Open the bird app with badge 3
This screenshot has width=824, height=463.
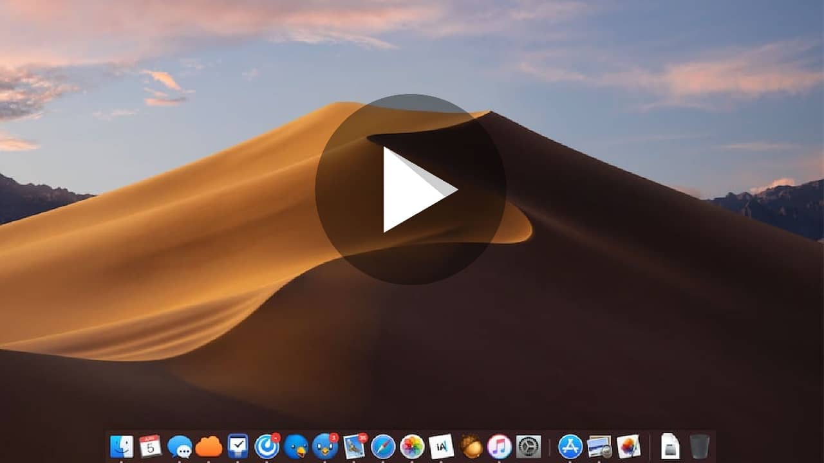[x=325, y=446]
